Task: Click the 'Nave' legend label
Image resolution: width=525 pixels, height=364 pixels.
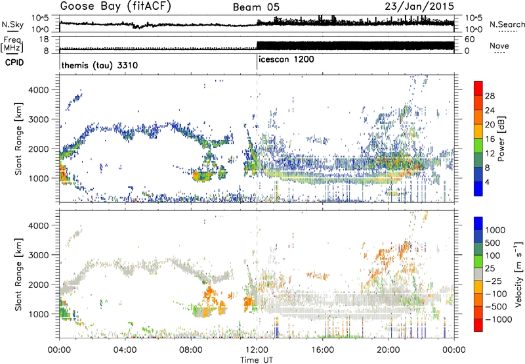Action: [x=499, y=46]
